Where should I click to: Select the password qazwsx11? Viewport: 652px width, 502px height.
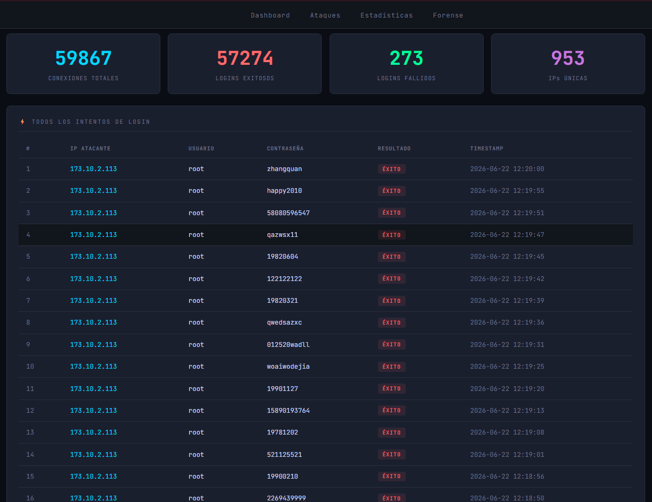282,235
